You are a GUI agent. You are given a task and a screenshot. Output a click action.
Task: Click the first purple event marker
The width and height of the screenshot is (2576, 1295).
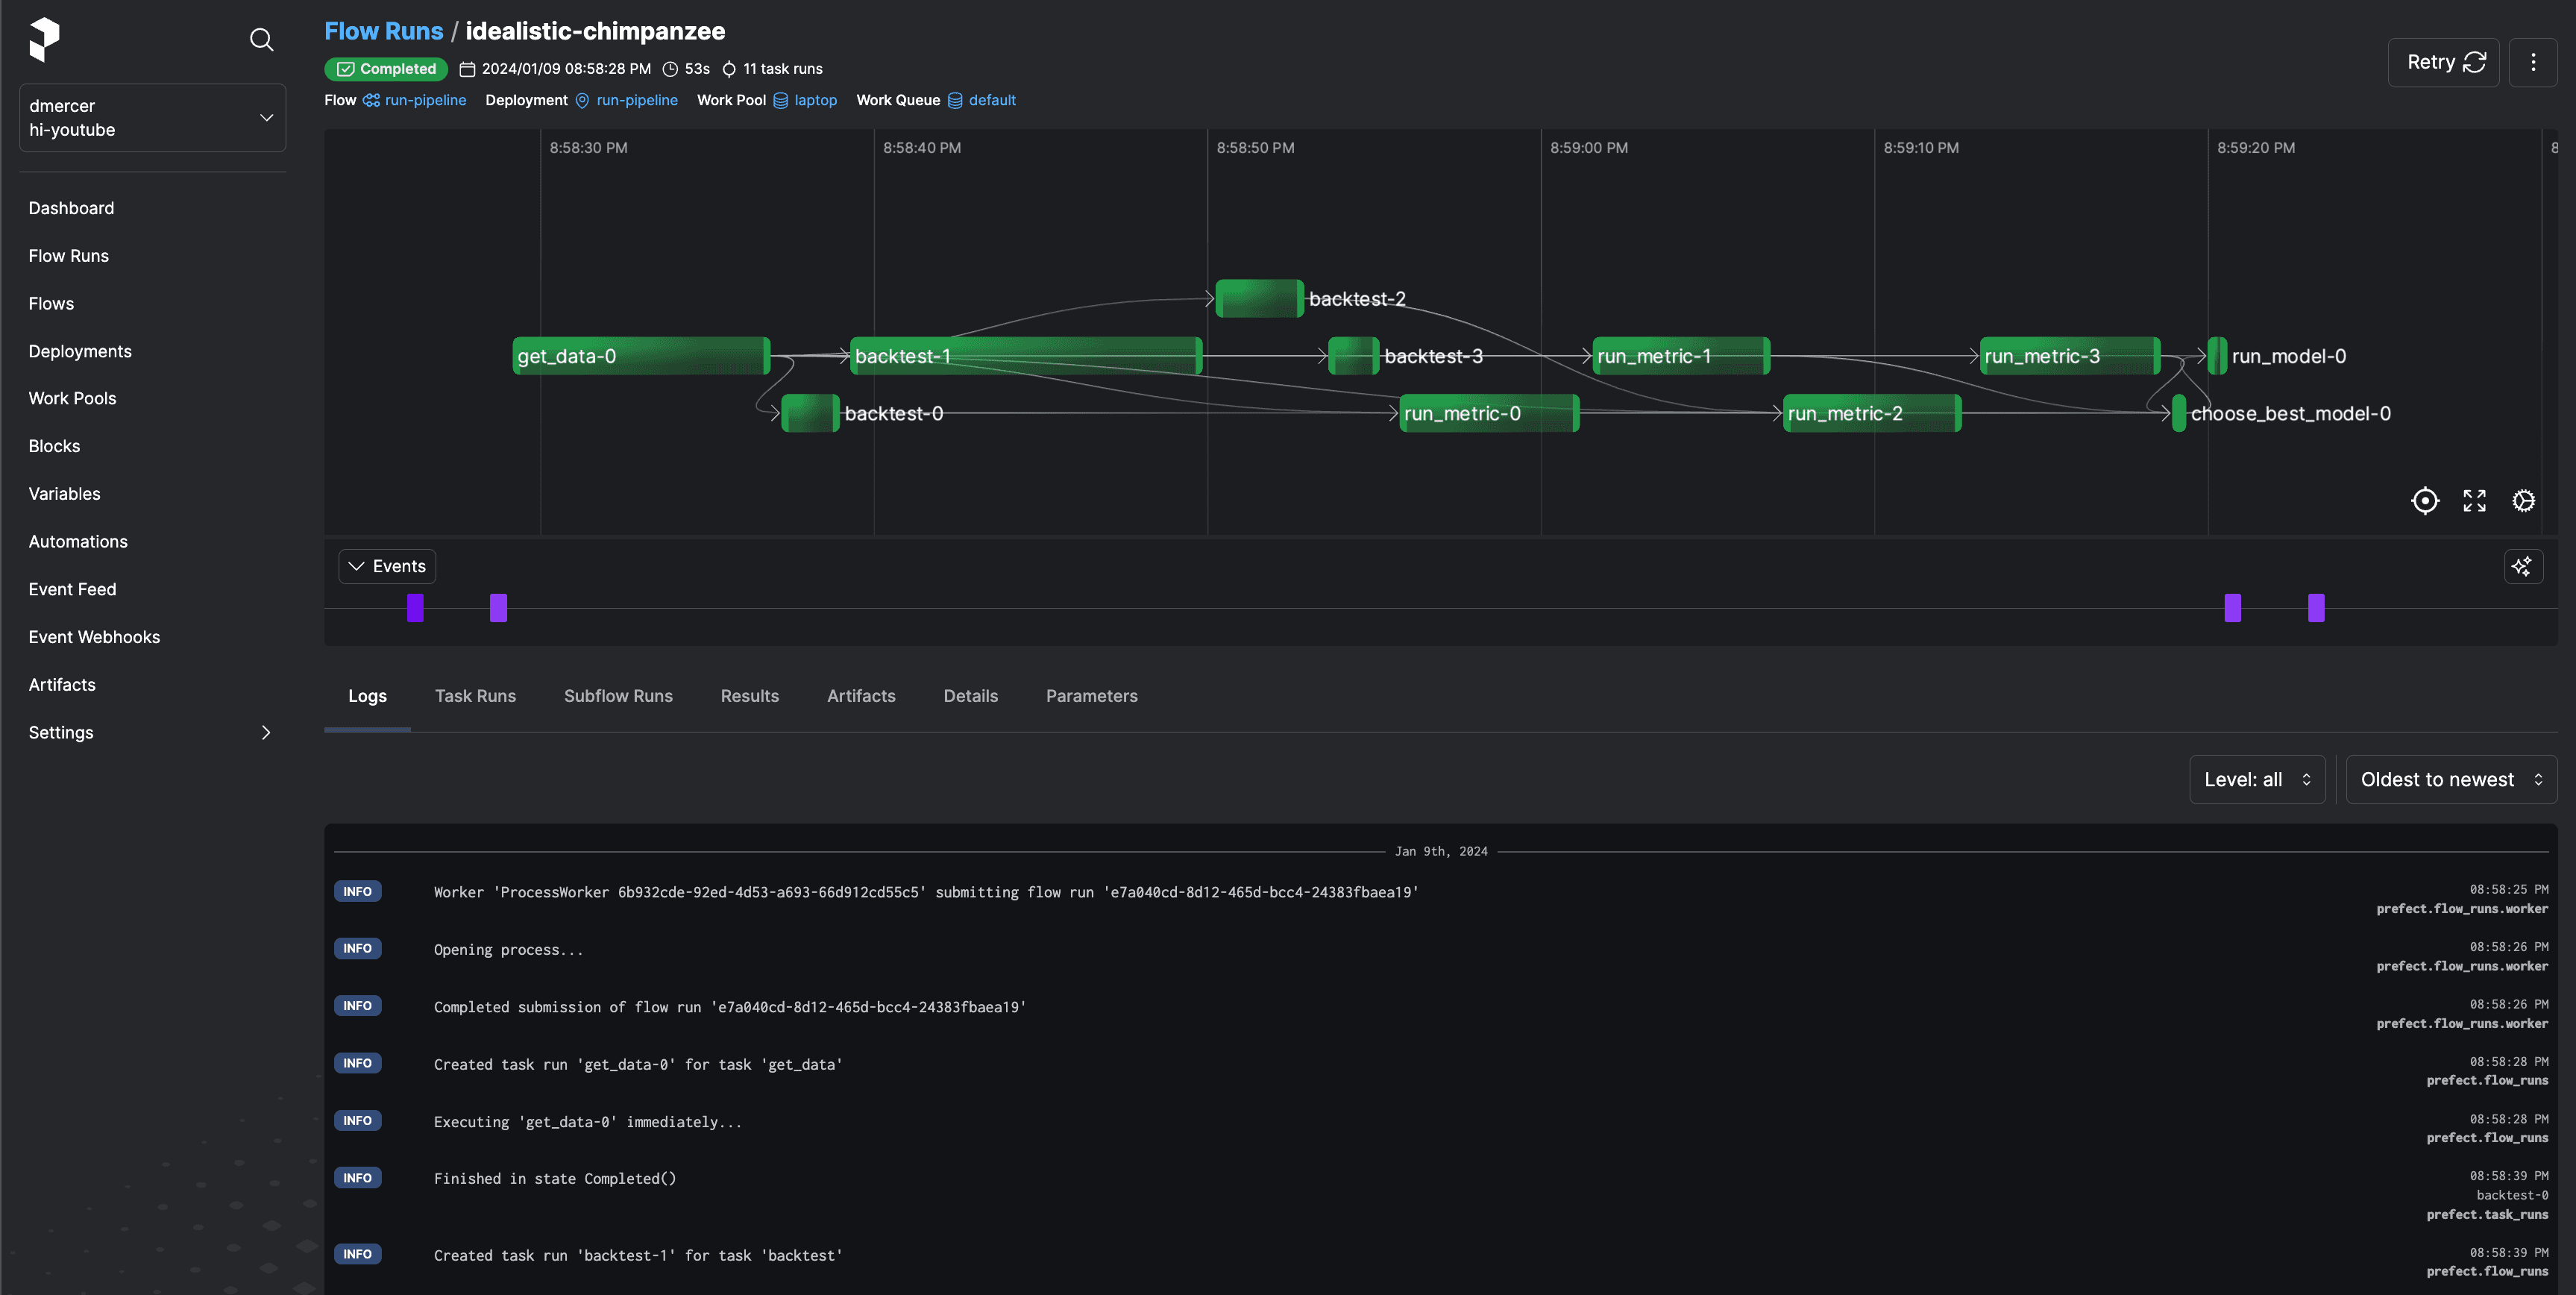coord(415,607)
